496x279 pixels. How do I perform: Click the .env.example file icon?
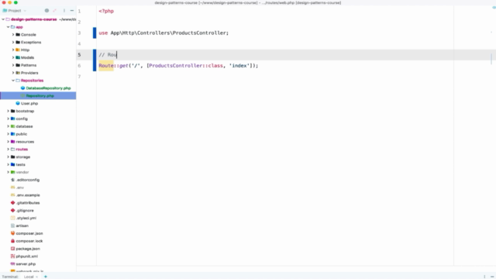(x=12, y=195)
